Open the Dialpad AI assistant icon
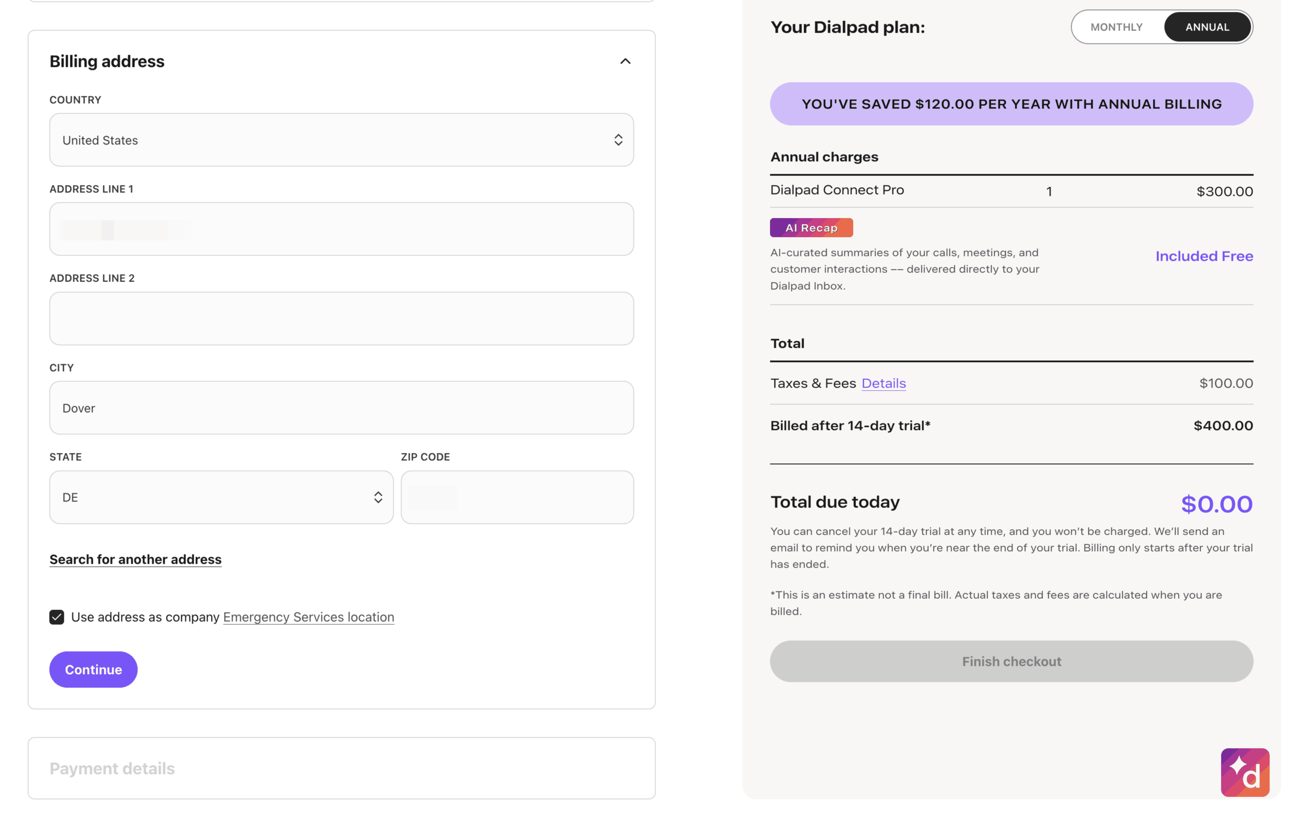 coord(1245,772)
